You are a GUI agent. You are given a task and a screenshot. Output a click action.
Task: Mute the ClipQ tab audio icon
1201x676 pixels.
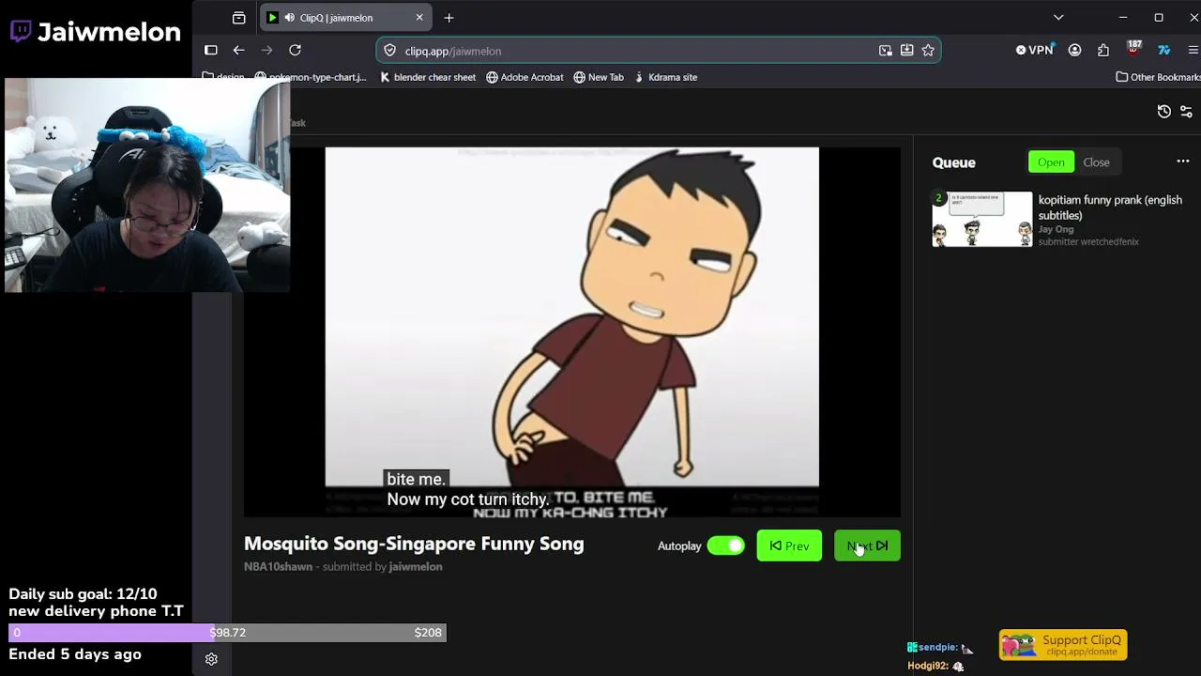pos(290,18)
